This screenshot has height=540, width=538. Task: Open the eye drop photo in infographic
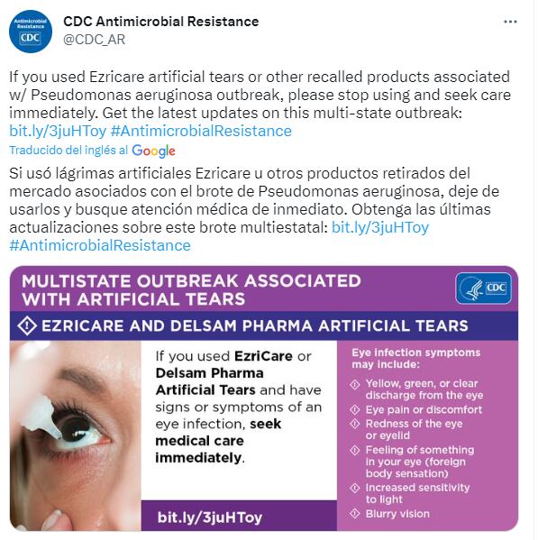click(x=76, y=435)
